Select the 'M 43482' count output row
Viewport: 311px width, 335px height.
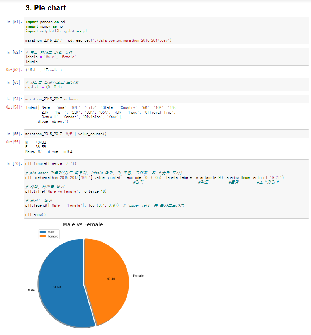coord(36,142)
